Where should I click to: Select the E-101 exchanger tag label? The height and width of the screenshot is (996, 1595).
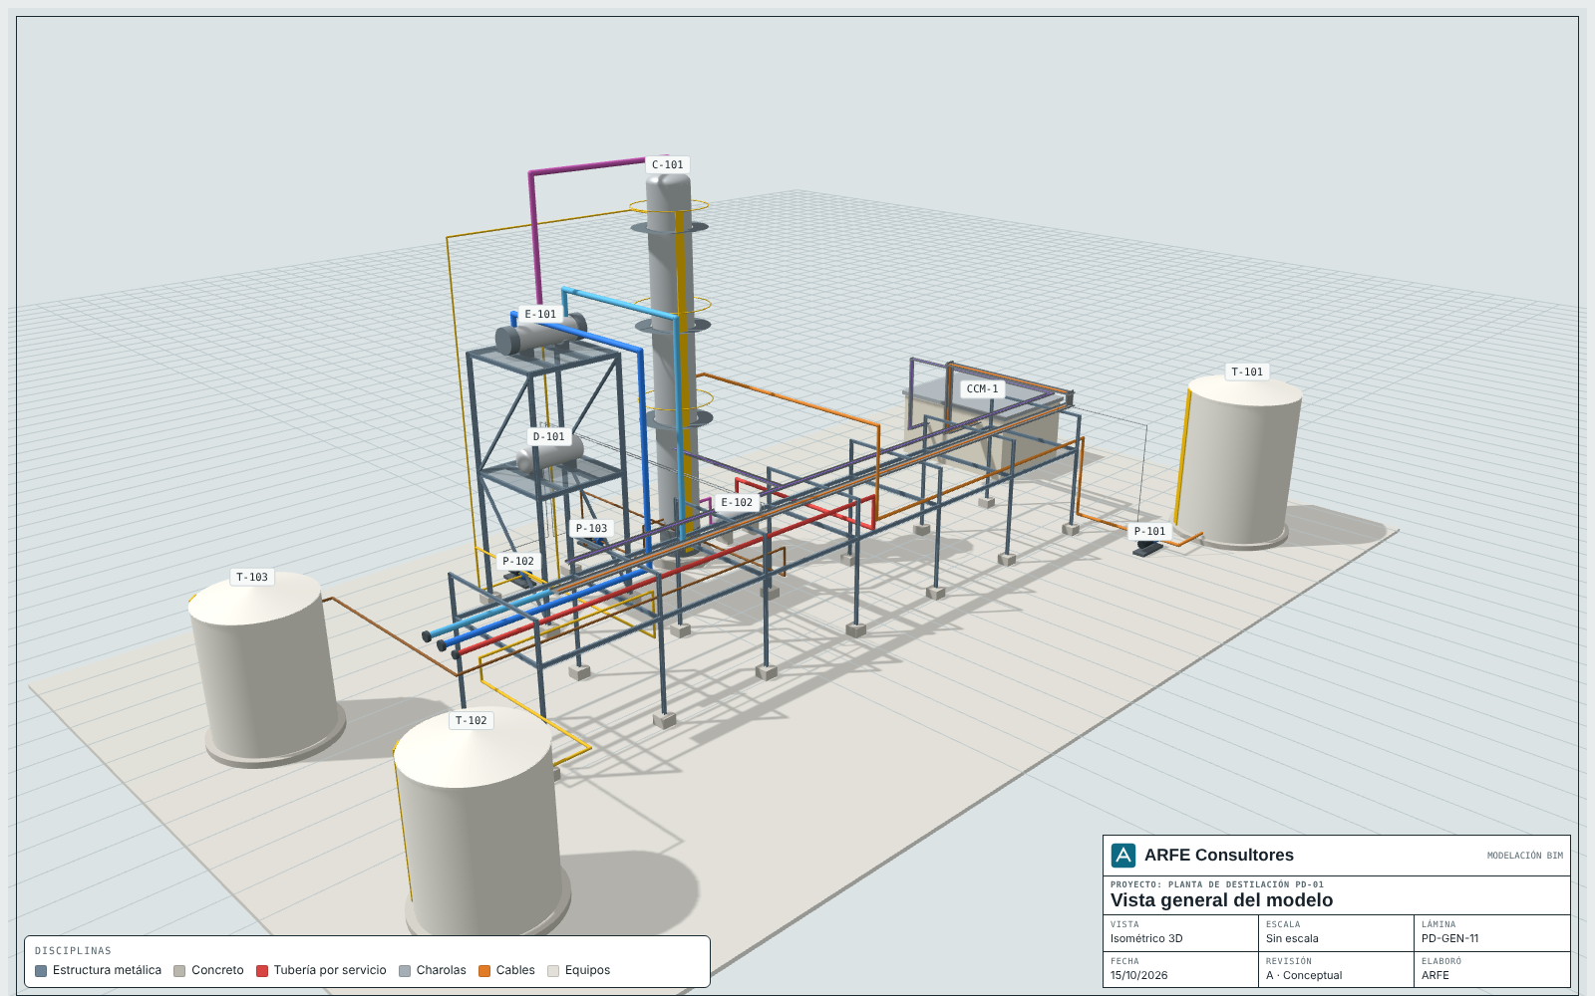pos(541,314)
